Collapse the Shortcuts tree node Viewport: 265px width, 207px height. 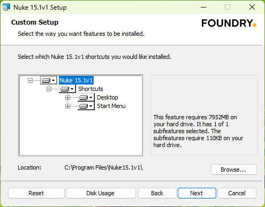(x=49, y=89)
